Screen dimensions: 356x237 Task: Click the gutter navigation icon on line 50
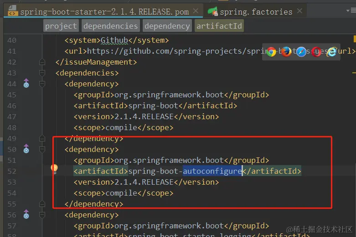tap(26, 149)
